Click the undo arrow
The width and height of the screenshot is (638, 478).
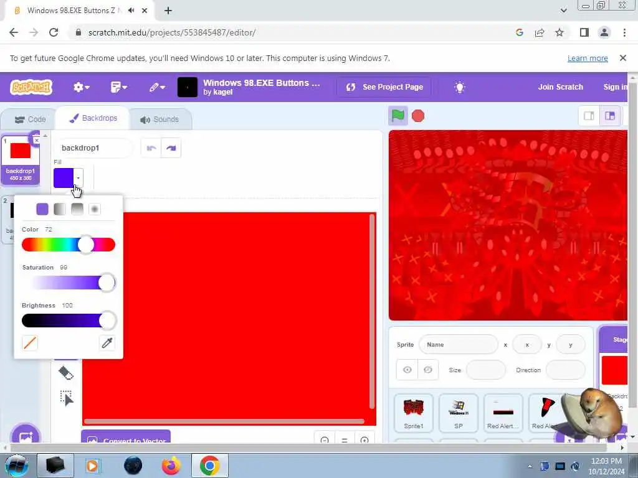(151, 148)
